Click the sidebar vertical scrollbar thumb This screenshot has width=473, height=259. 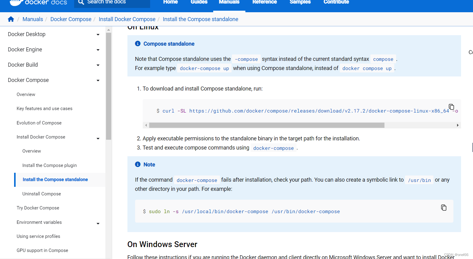[x=108, y=86]
